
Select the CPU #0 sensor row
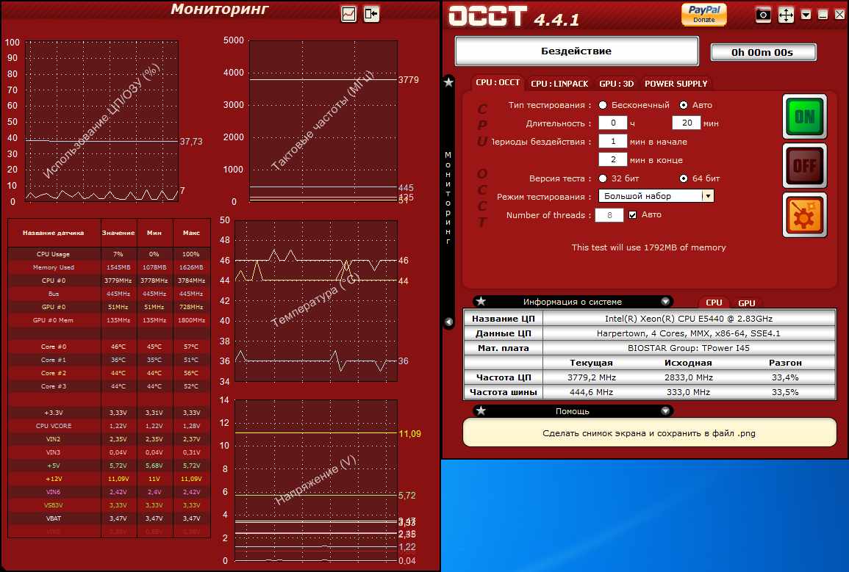point(109,280)
